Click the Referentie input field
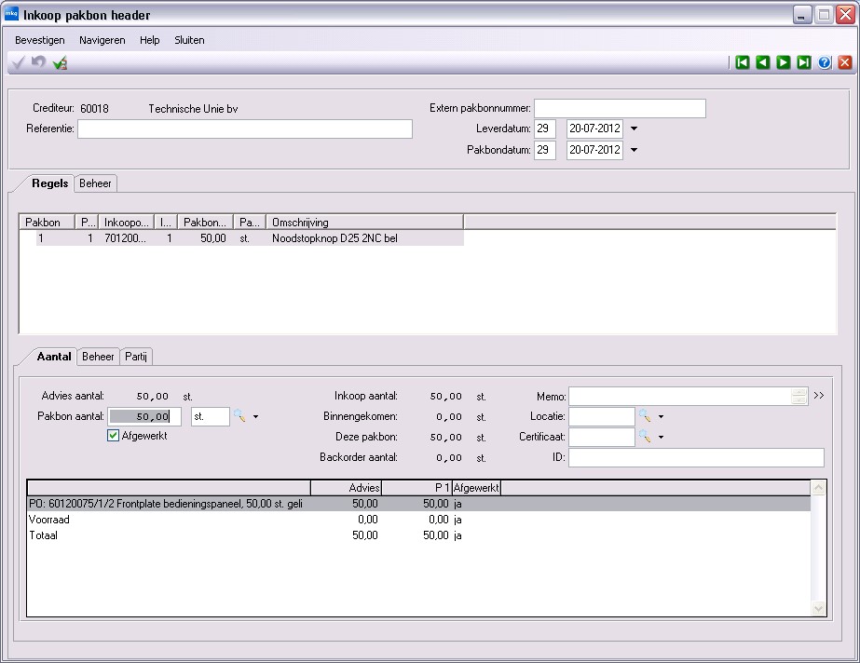This screenshot has height=663, width=860. pos(245,129)
